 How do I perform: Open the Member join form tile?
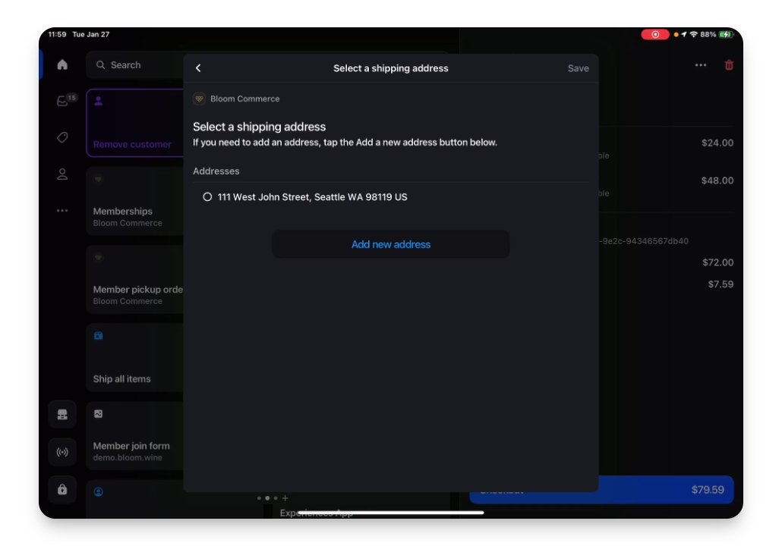[136, 435]
